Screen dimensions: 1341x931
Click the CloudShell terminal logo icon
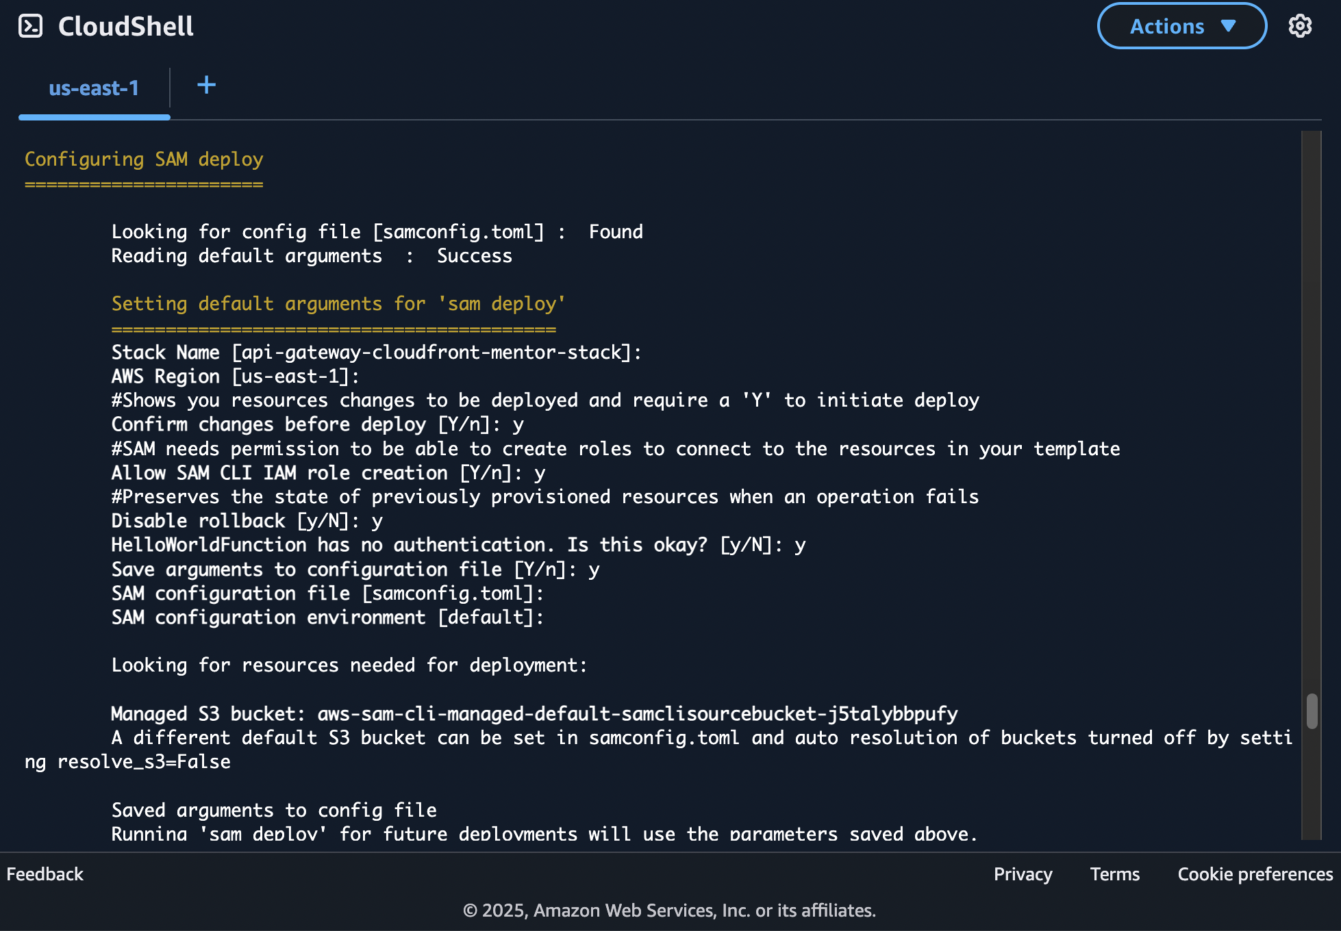coord(30,26)
